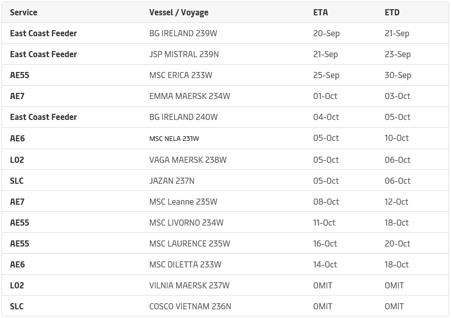The width and height of the screenshot is (451, 318).
Task: Select COSCO VIETNAM 236N entry
Action: coord(190,307)
